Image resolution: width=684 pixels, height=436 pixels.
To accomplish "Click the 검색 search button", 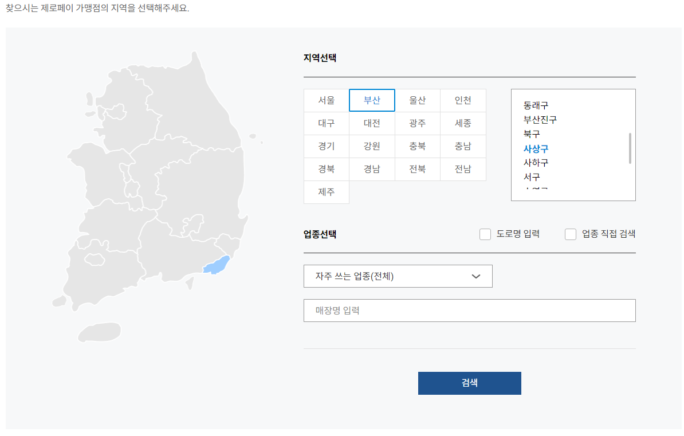I will click(x=469, y=383).
